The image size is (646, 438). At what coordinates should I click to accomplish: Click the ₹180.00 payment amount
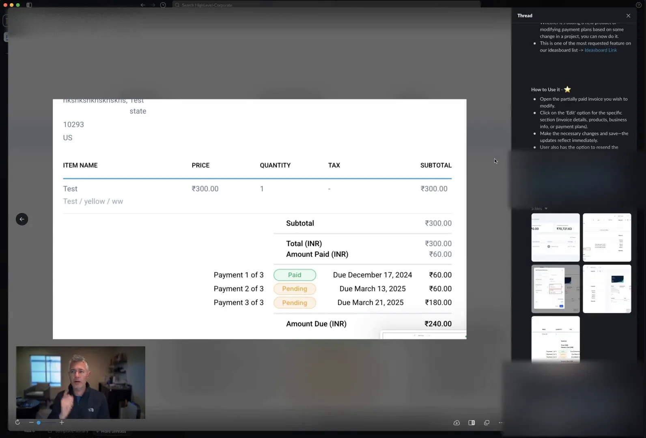click(438, 303)
